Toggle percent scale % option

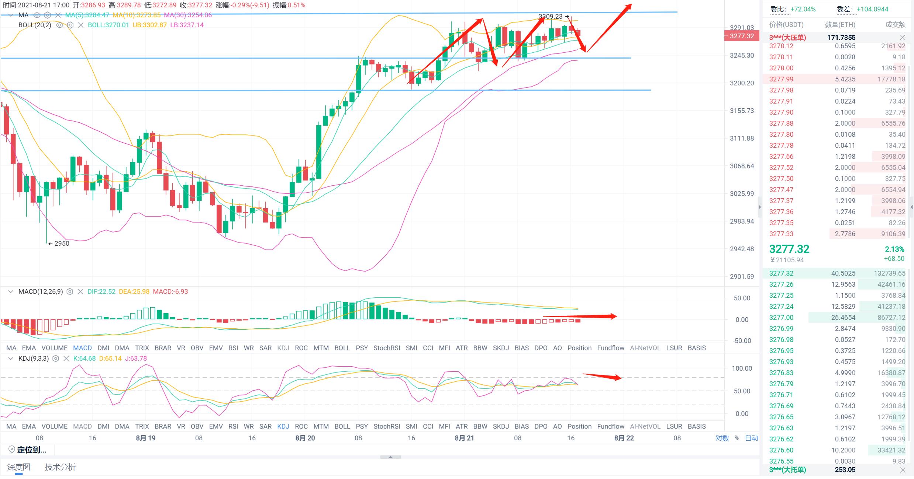737,438
